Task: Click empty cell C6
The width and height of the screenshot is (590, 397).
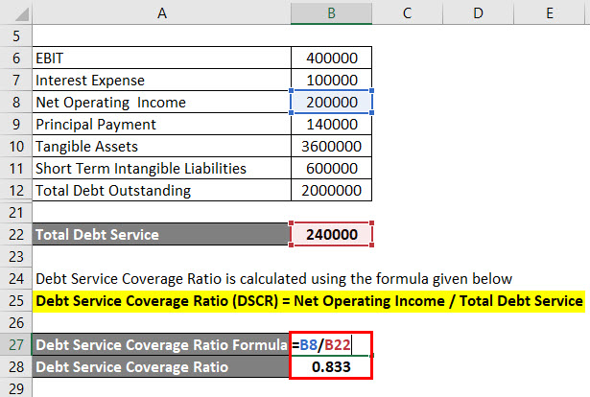Action: 407,58
